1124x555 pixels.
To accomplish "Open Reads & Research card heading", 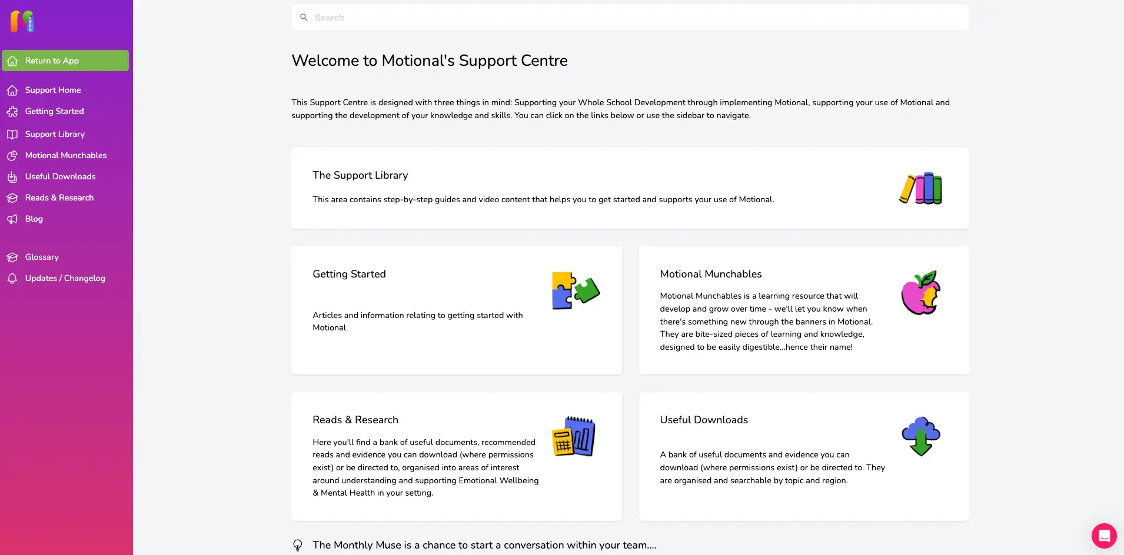I will [355, 420].
